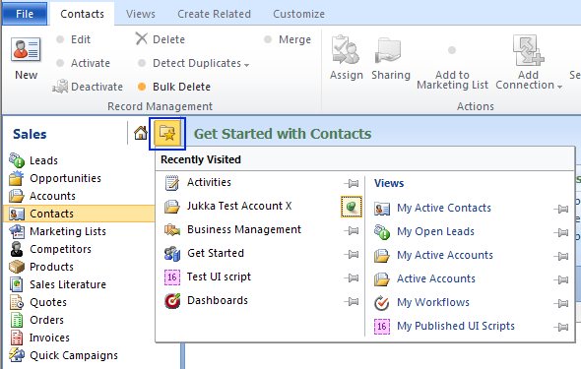Open Sales Literature in the sidebar

(57, 284)
